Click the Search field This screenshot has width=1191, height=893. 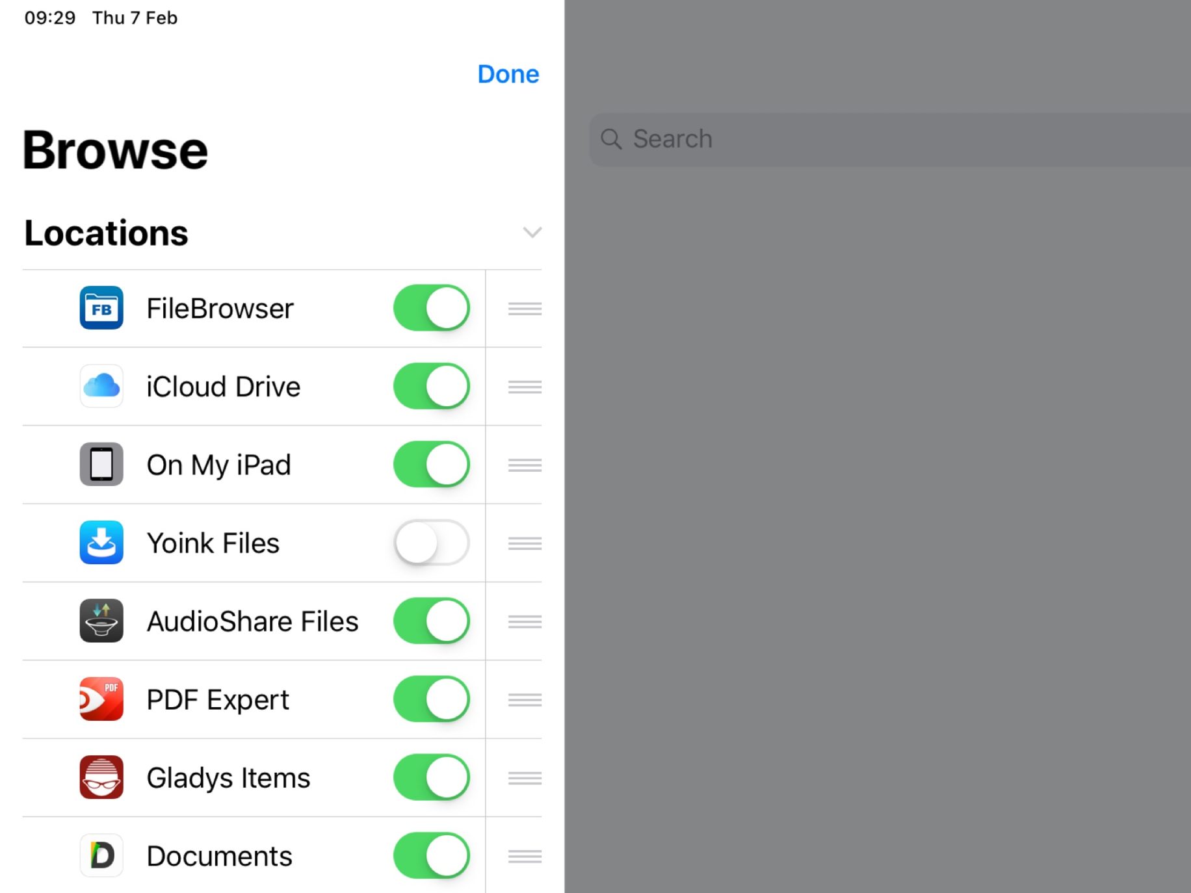889,138
